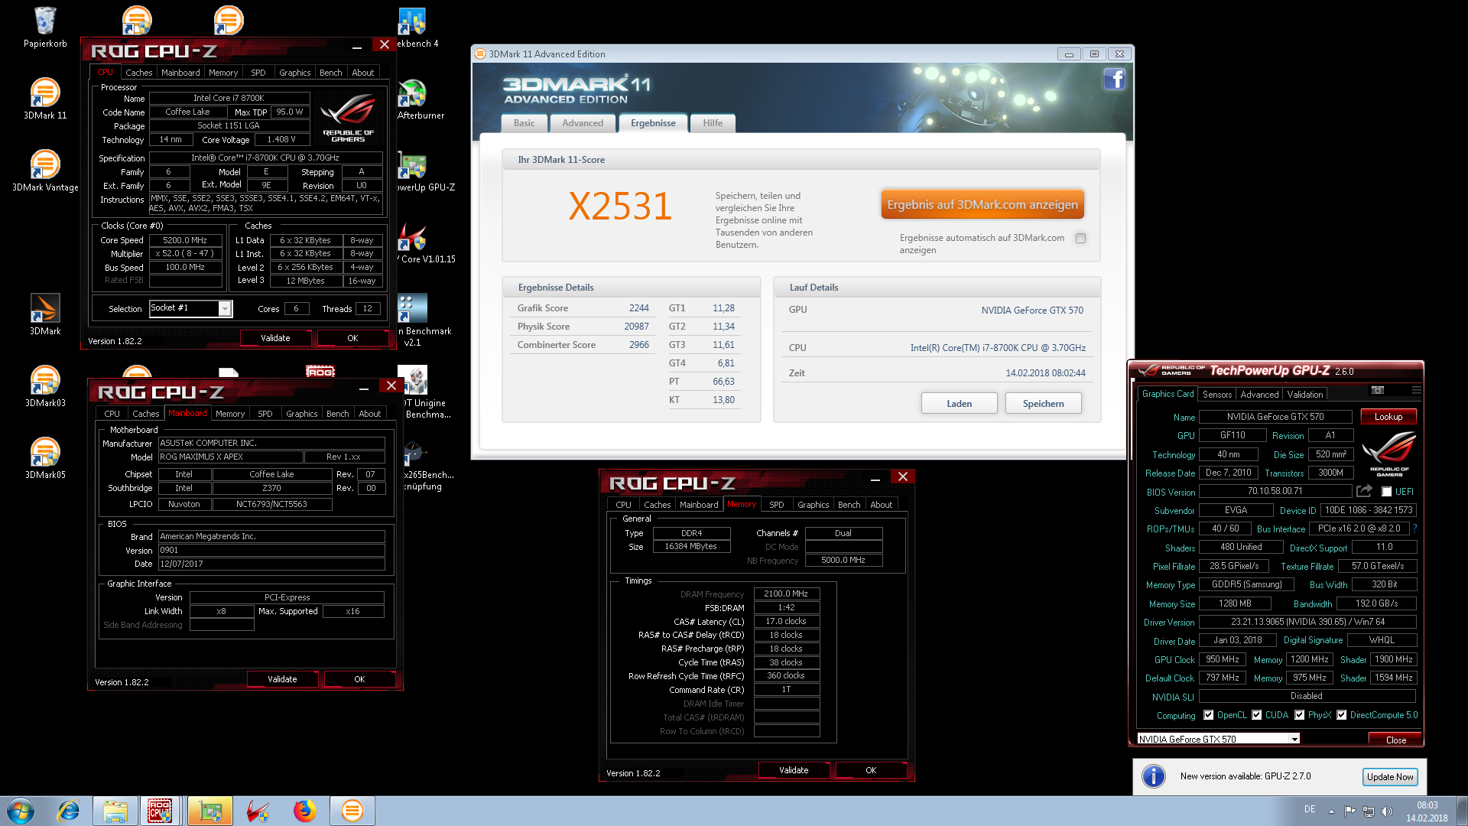Open the GPU-Z hamburger menu icon
Screen dimensions: 1468x826
point(1416,390)
